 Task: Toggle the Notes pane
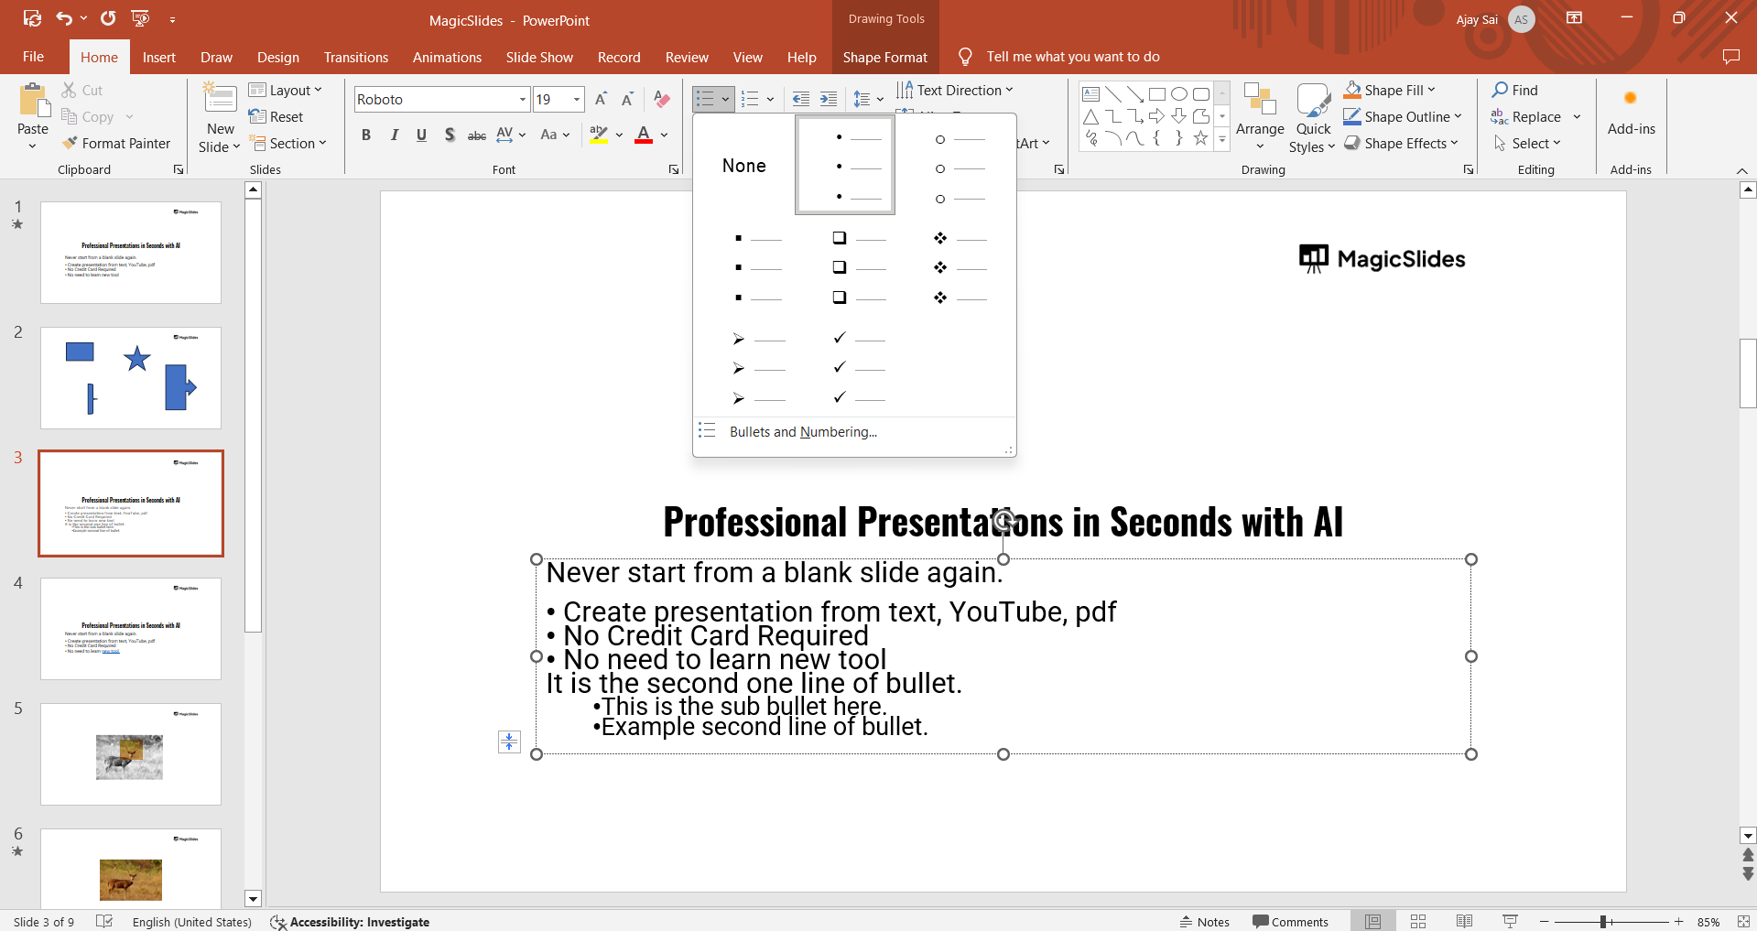[x=1205, y=922]
